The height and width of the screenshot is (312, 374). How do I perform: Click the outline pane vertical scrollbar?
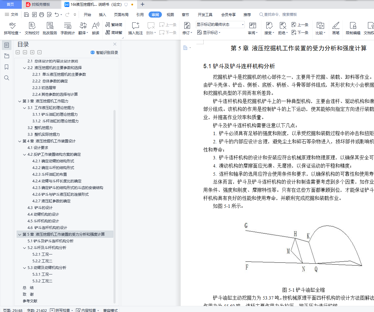(114, 206)
